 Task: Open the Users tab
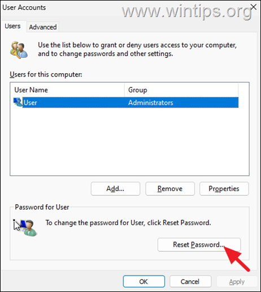pos(12,26)
